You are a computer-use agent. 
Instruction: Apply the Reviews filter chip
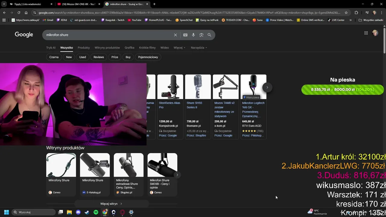click(99, 57)
